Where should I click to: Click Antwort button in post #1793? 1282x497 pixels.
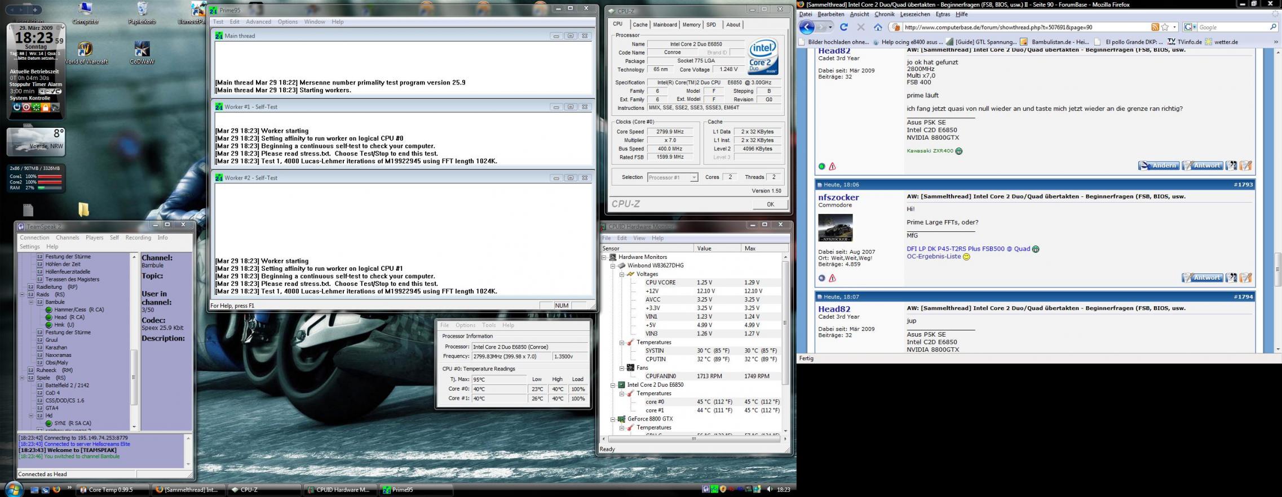(1202, 277)
